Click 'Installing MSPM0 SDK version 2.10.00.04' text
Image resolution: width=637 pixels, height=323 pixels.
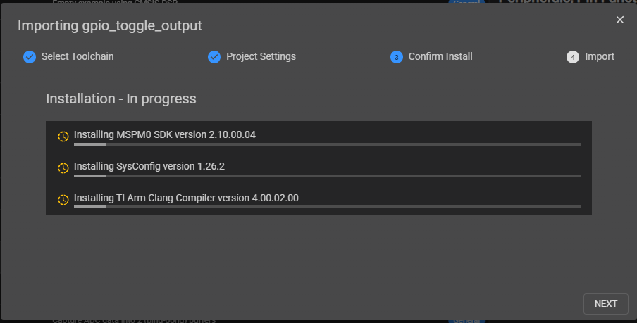coord(164,134)
